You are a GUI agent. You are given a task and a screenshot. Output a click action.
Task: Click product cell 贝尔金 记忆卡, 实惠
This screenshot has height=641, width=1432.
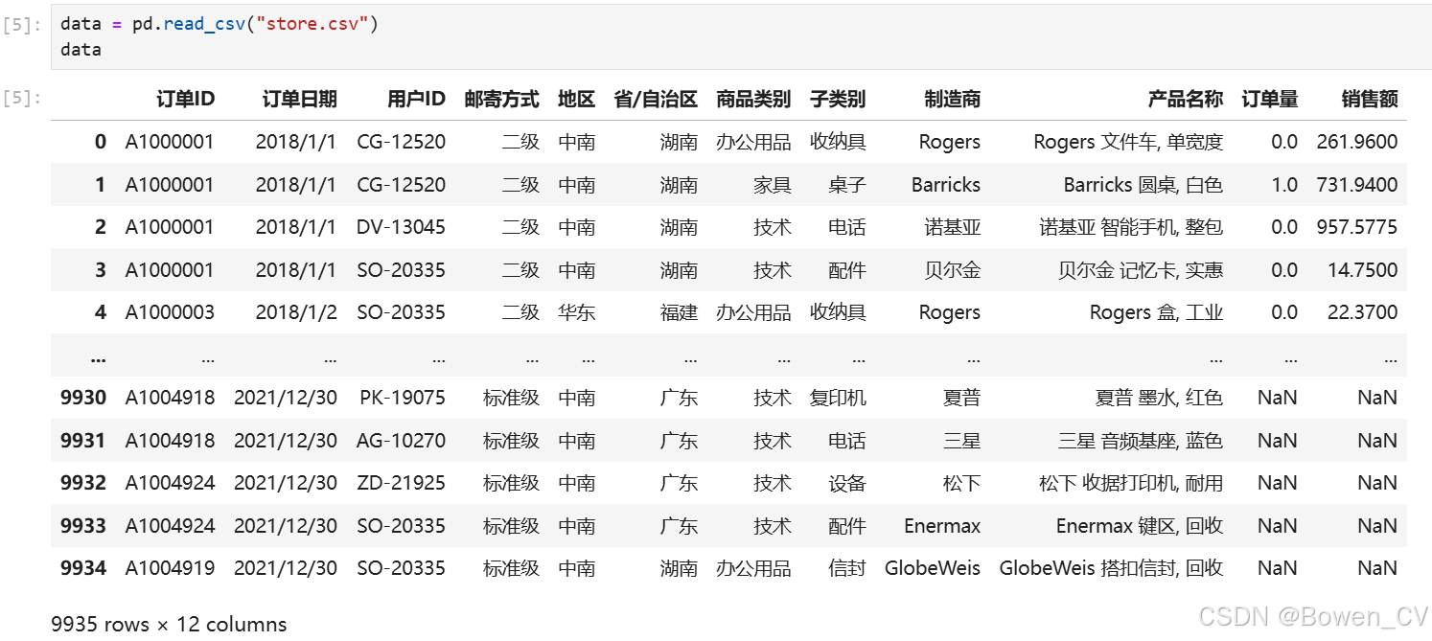[x=1141, y=270]
